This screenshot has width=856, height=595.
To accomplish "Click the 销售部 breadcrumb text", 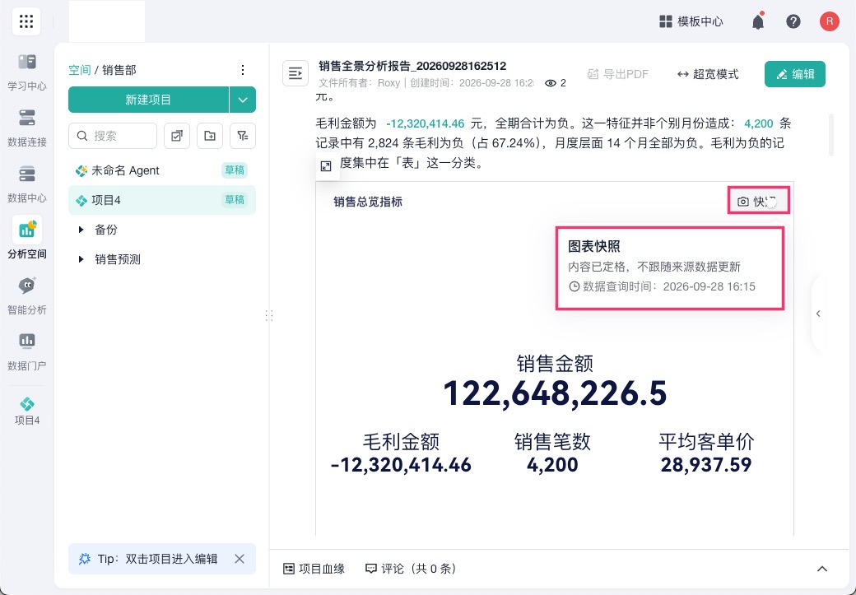I will point(119,70).
